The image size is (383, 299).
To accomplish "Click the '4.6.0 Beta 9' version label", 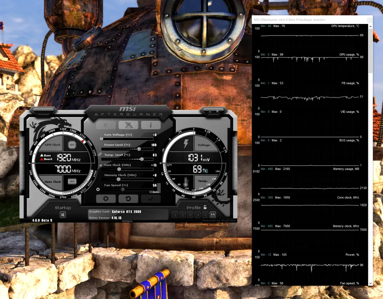I will tap(42, 220).
